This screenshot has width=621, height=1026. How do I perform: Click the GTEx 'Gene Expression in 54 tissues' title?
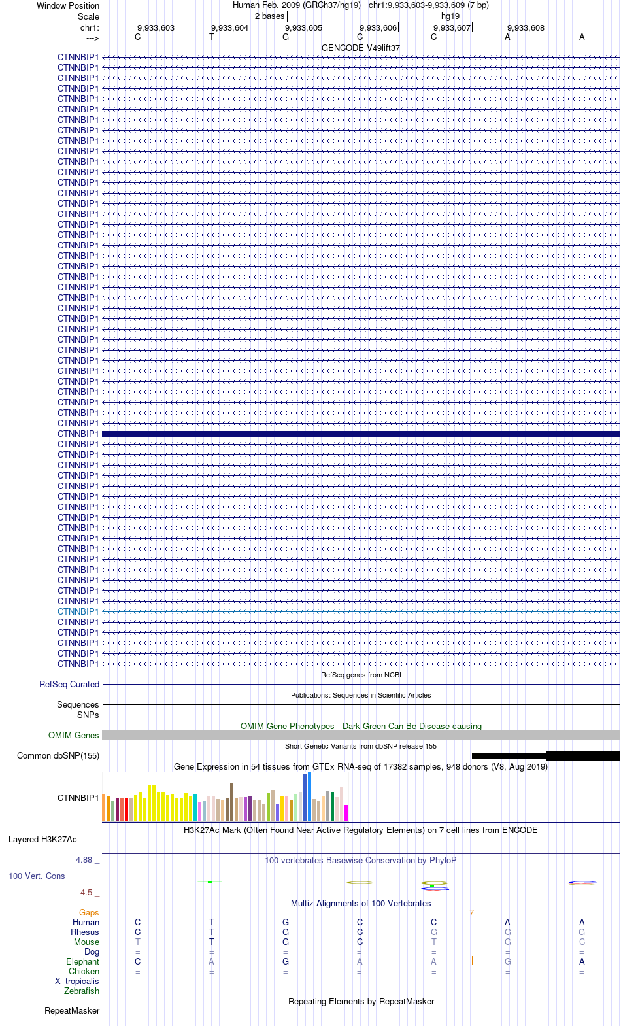click(x=361, y=766)
